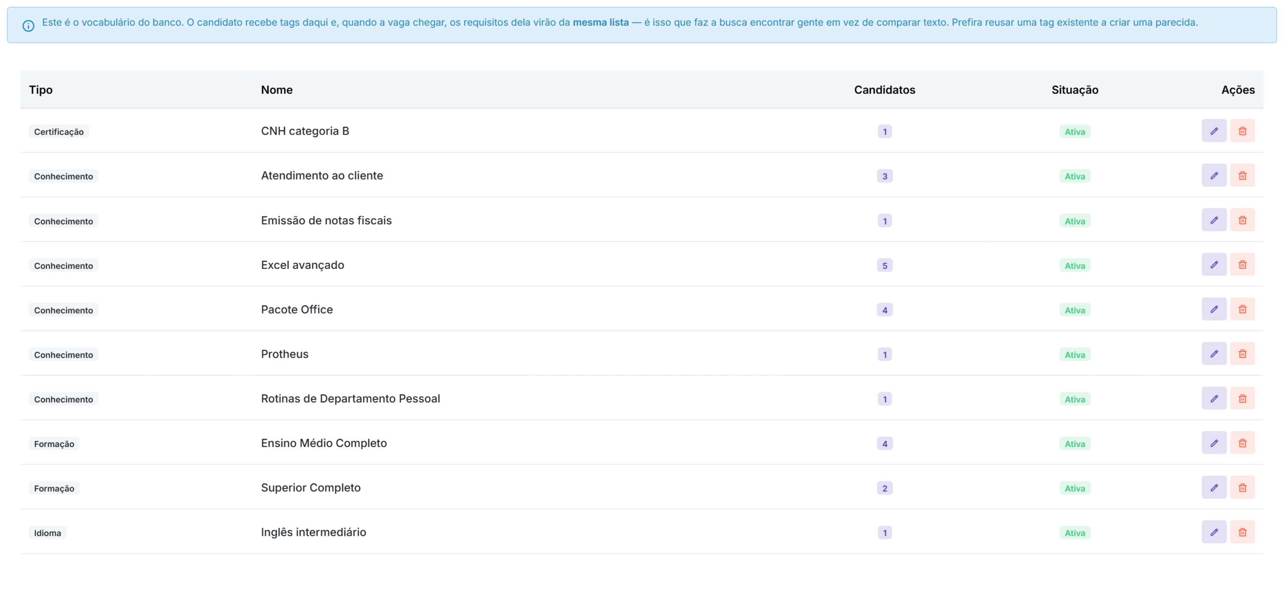The width and height of the screenshot is (1284, 596).
Task: Select the Rotinas de Departamento Pessoal name
Action: coord(350,399)
